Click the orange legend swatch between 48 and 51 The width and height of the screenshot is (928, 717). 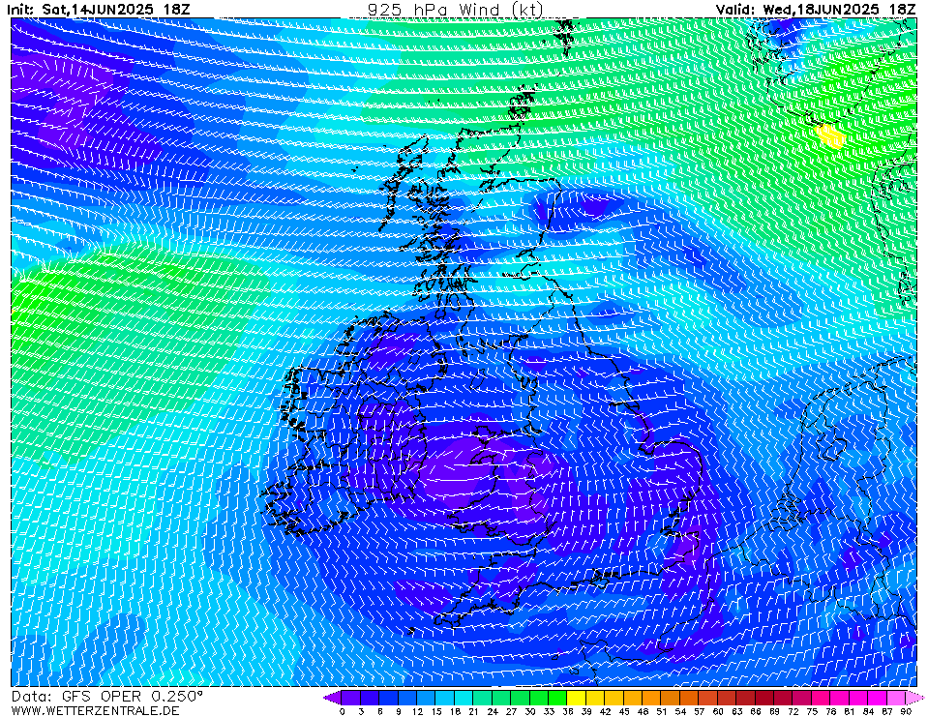(x=651, y=698)
